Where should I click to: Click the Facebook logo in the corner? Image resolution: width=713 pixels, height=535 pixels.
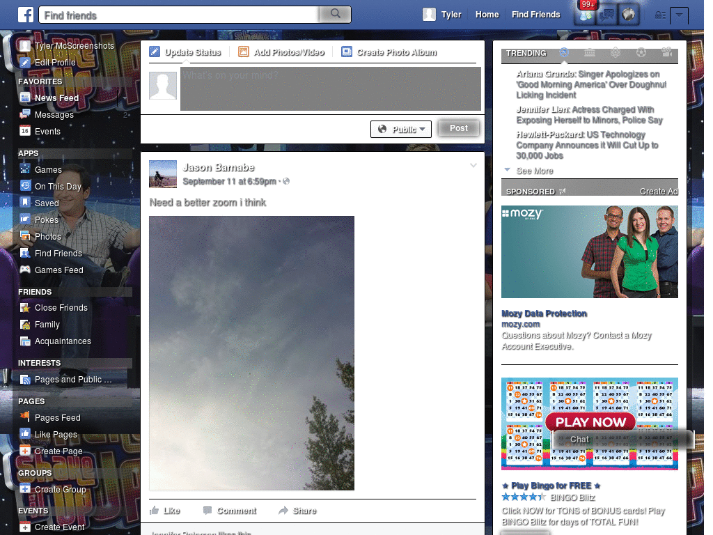coord(26,14)
